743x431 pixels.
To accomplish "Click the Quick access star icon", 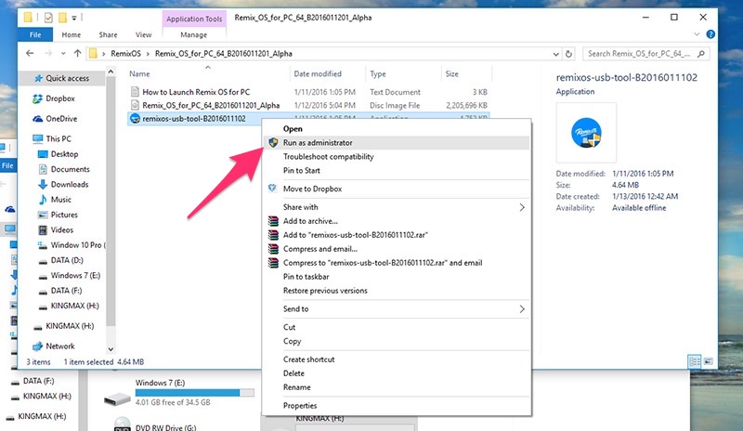I will [x=39, y=78].
